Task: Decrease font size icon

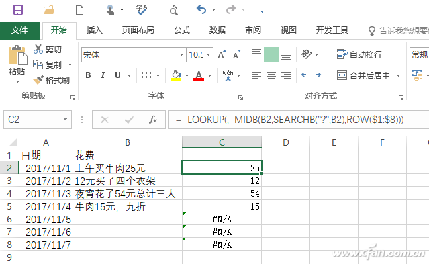Action: pyautogui.click(x=237, y=55)
